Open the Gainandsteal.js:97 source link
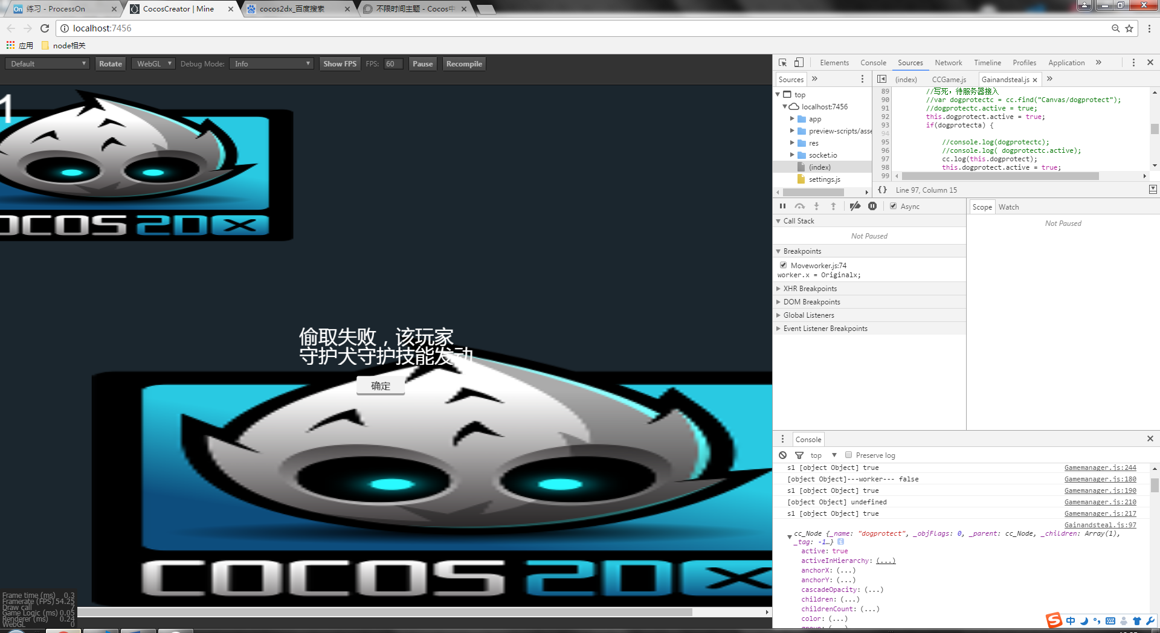Image resolution: width=1160 pixels, height=633 pixels. point(1100,525)
